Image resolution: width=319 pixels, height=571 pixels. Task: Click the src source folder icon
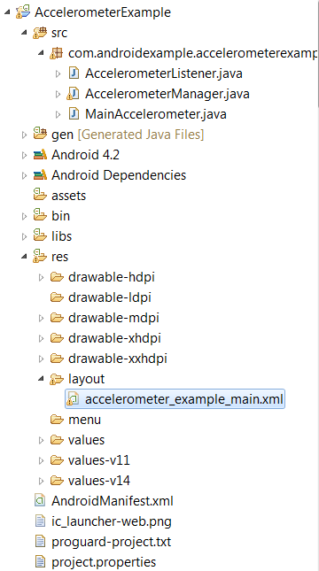point(40,33)
